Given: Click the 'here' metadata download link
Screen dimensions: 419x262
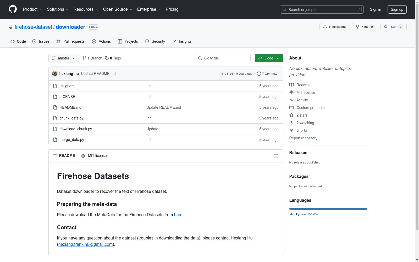Looking at the screenshot, I should [178, 215].
